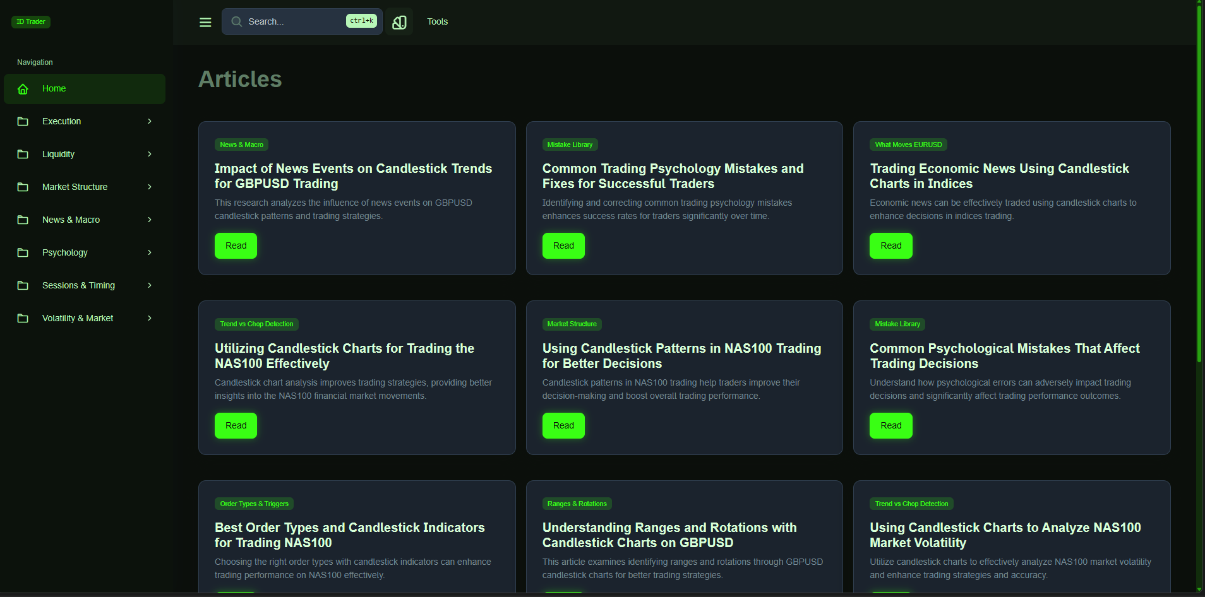Read Utilizing Candlestick Charts NAS100 article
Screen dimensions: 1205x597
point(236,425)
